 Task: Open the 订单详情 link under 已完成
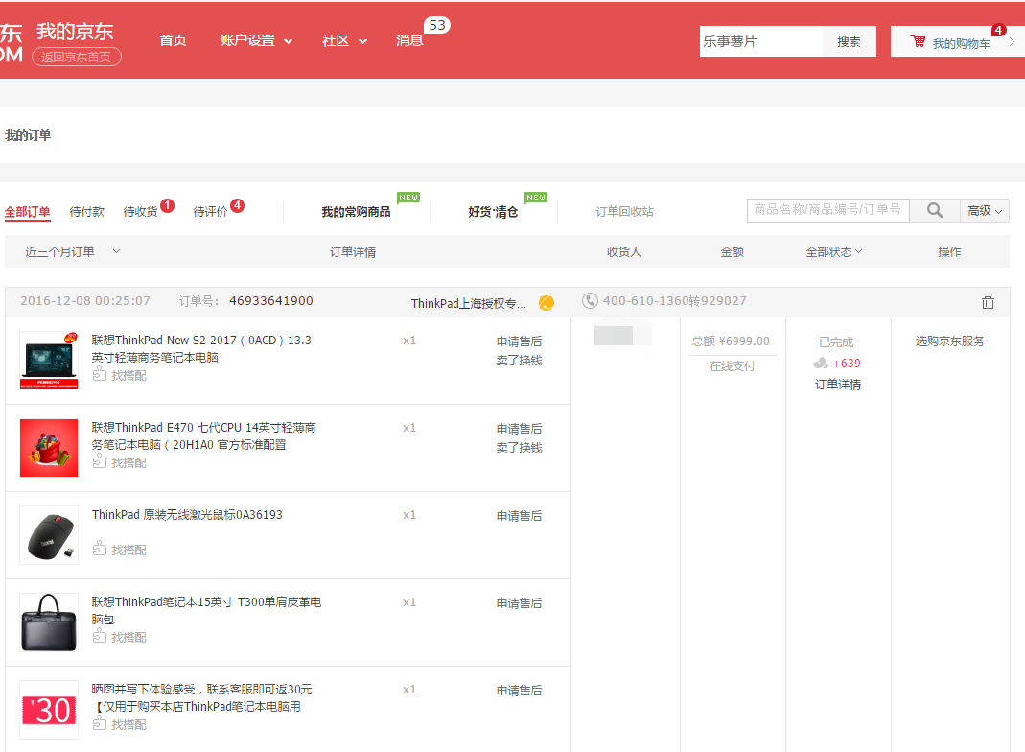[837, 385]
